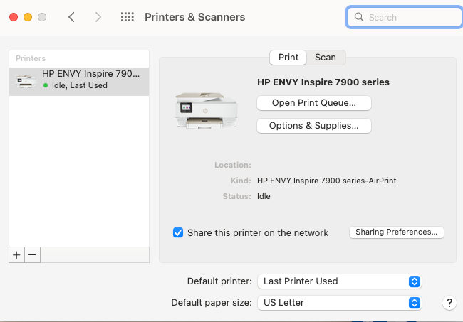Show all preferences grid icon
463x322 pixels.
[128, 17]
